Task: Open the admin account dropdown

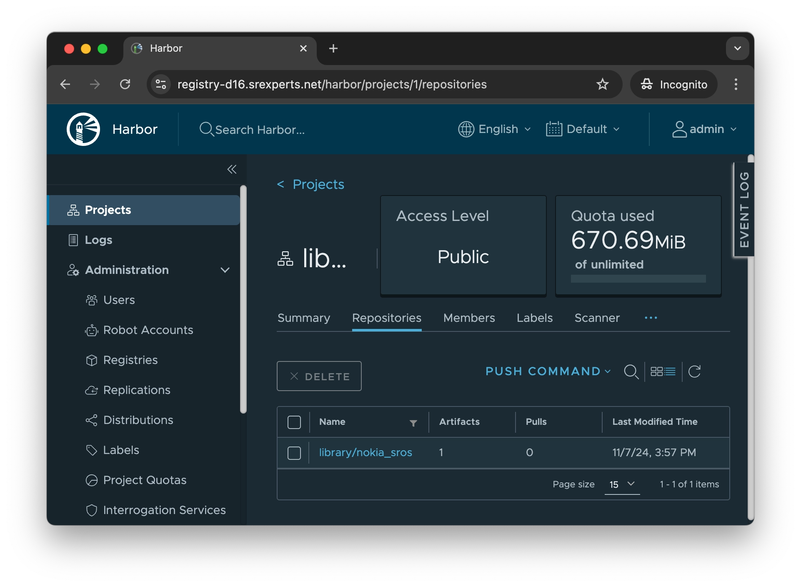Action: [705, 129]
